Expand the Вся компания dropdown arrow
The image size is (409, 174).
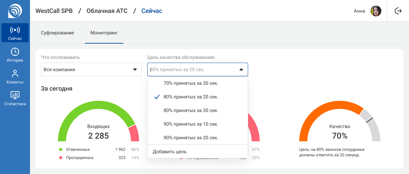pyautogui.click(x=135, y=69)
